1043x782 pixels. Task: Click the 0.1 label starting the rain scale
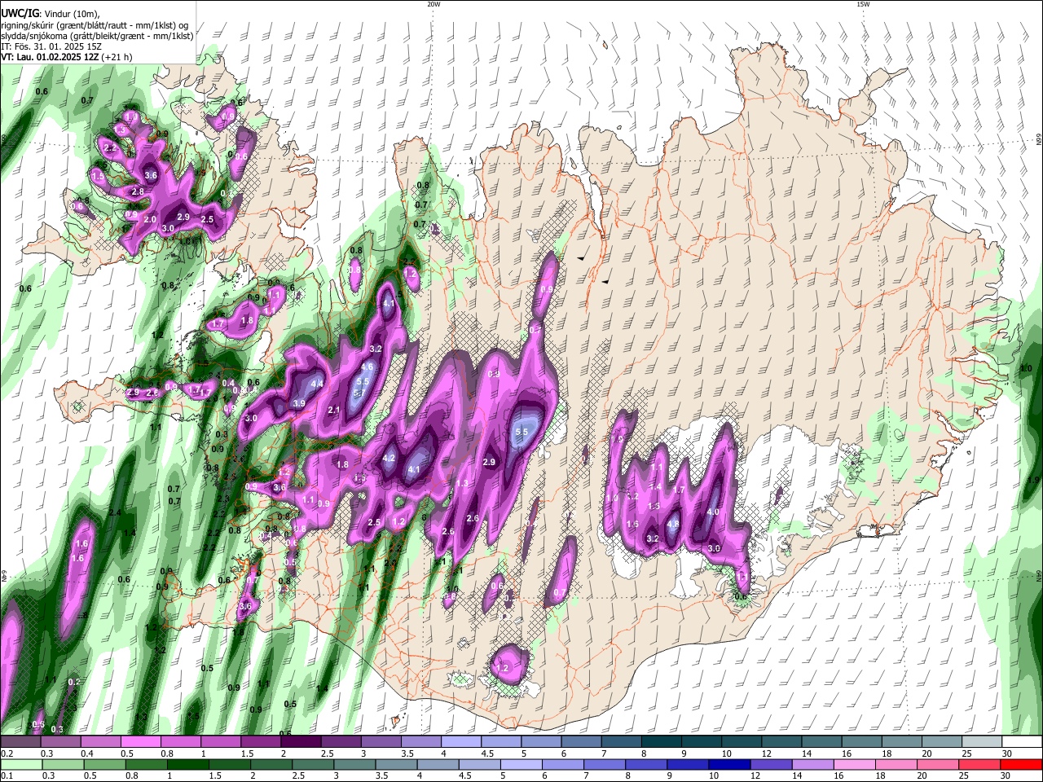(7, 775)
